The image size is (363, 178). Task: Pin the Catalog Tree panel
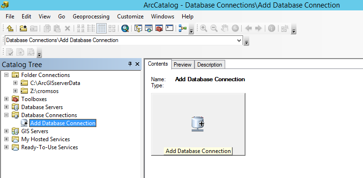coord(130,64)
